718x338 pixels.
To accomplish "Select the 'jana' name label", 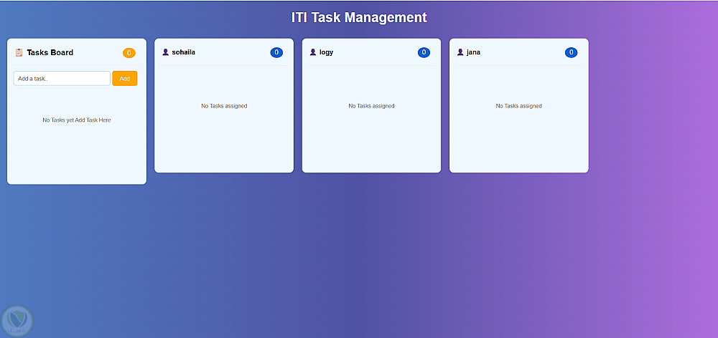I will (473, 52).
